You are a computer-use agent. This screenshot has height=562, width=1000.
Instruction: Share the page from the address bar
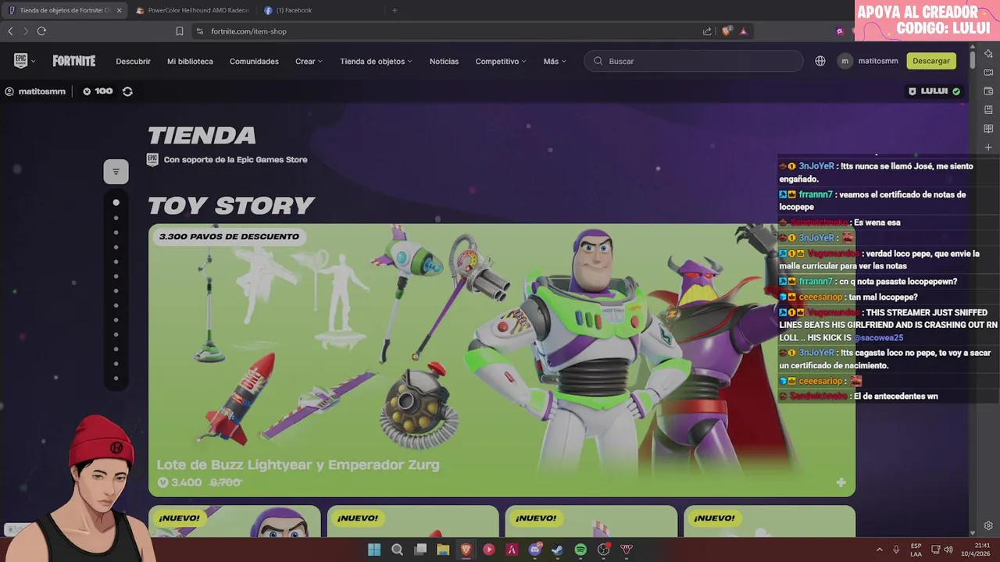[707, 31]
